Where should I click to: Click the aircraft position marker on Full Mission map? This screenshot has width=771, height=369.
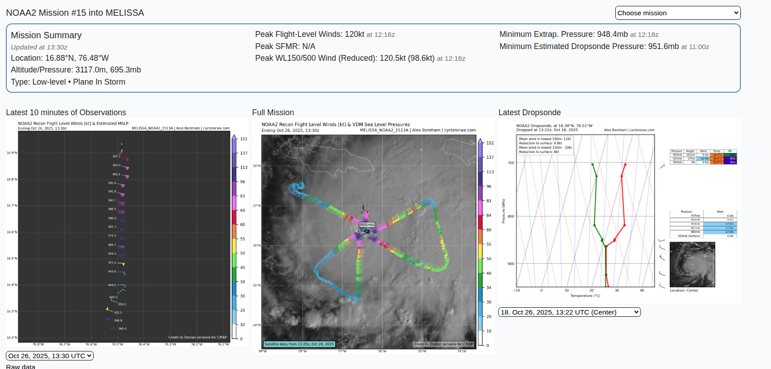pos(367,231)
